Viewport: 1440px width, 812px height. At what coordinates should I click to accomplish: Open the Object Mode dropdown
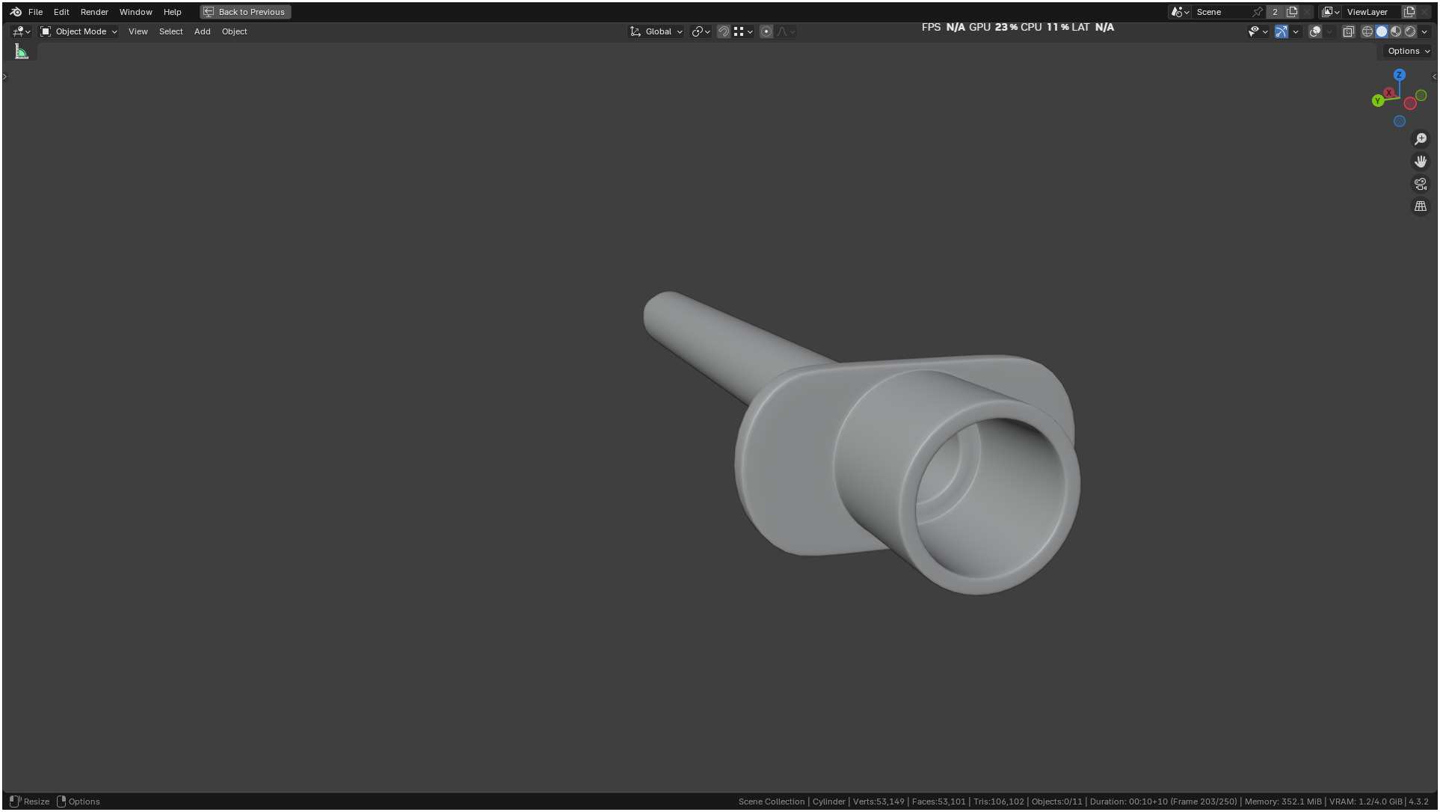click(79, 31)
